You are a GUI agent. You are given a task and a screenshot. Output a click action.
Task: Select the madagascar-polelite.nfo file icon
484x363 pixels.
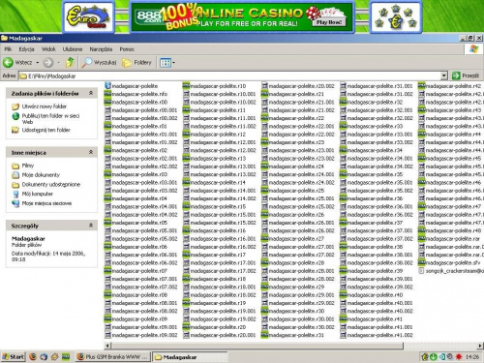point(107,94)
